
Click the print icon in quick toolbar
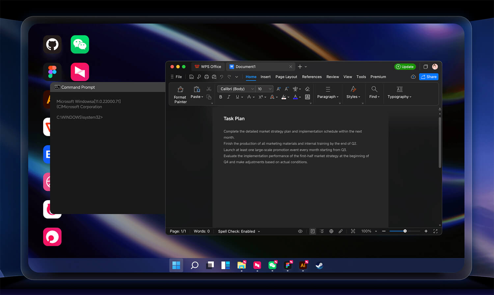206,77
